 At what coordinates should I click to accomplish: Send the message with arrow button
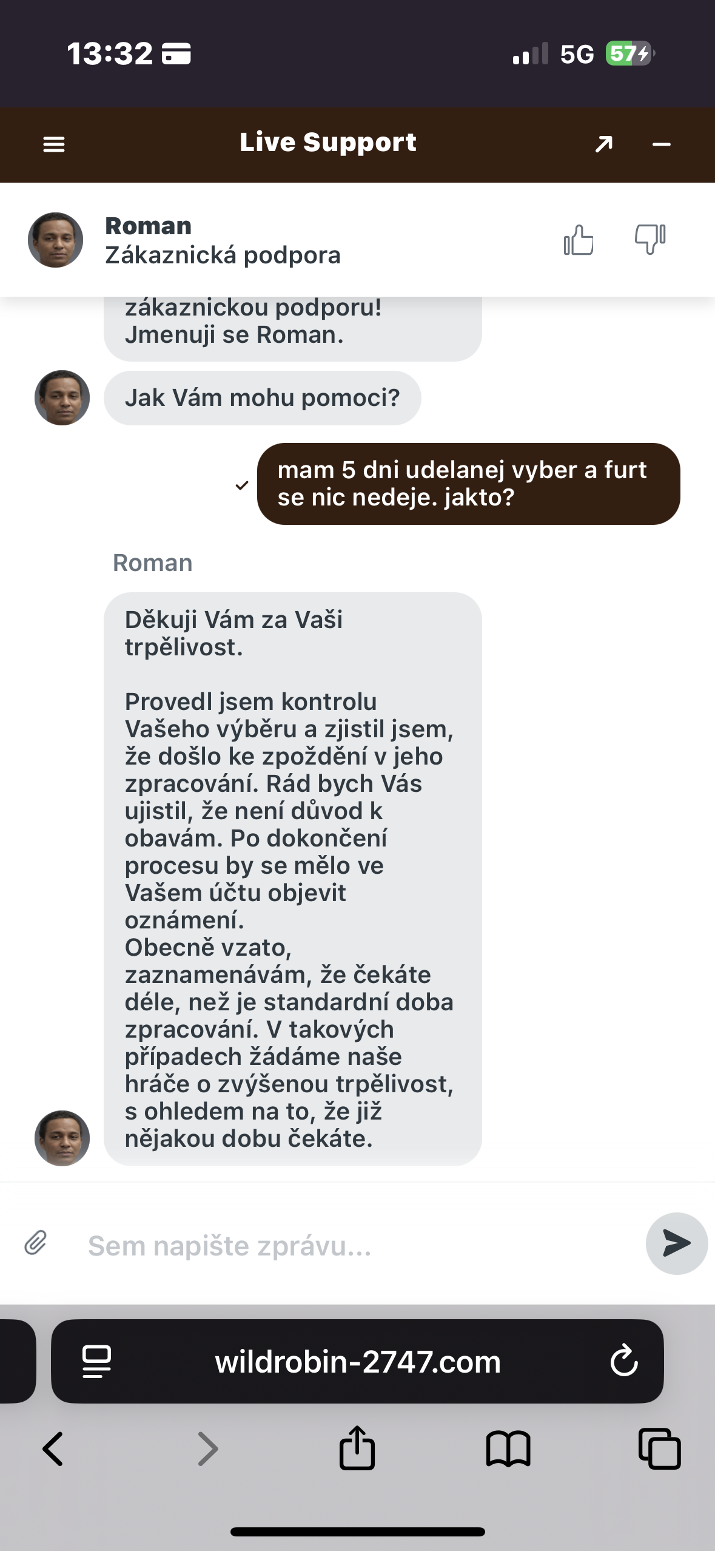click(676, 1243)
